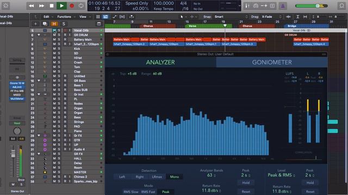Click the waveform zoom icon

click(x=288, y=17)
